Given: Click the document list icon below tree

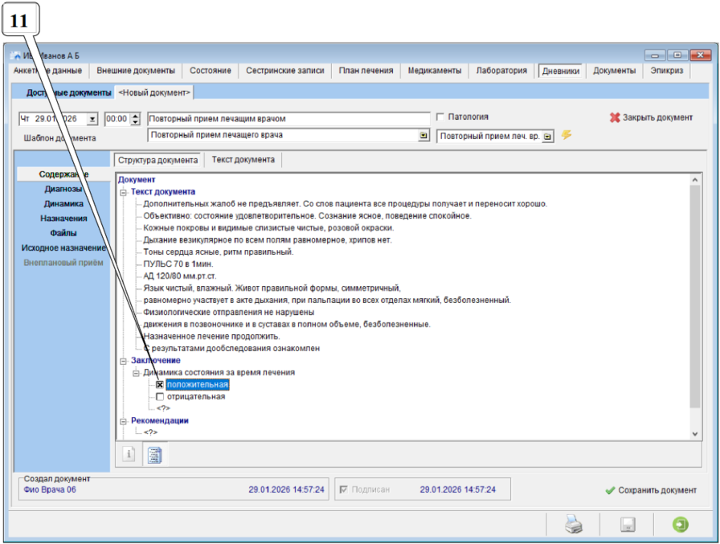Looking at the screenshot, I should [154, 455].
